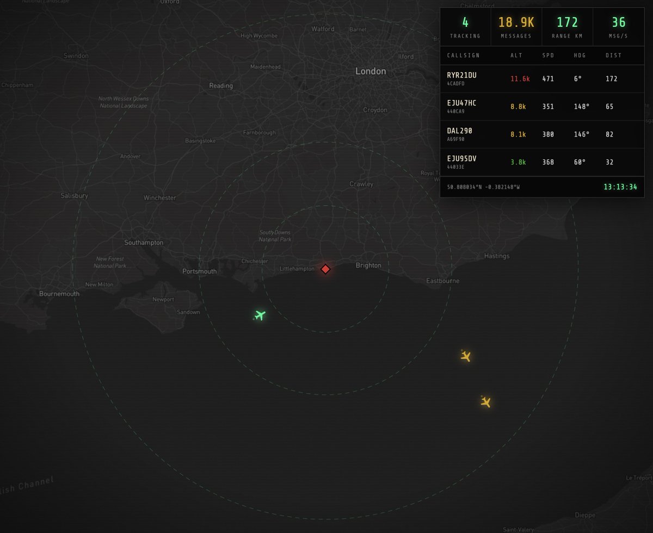Viewport: 653px width, 533px height.
Task: Click the London label on the map
Action: [x=371, y=71]
